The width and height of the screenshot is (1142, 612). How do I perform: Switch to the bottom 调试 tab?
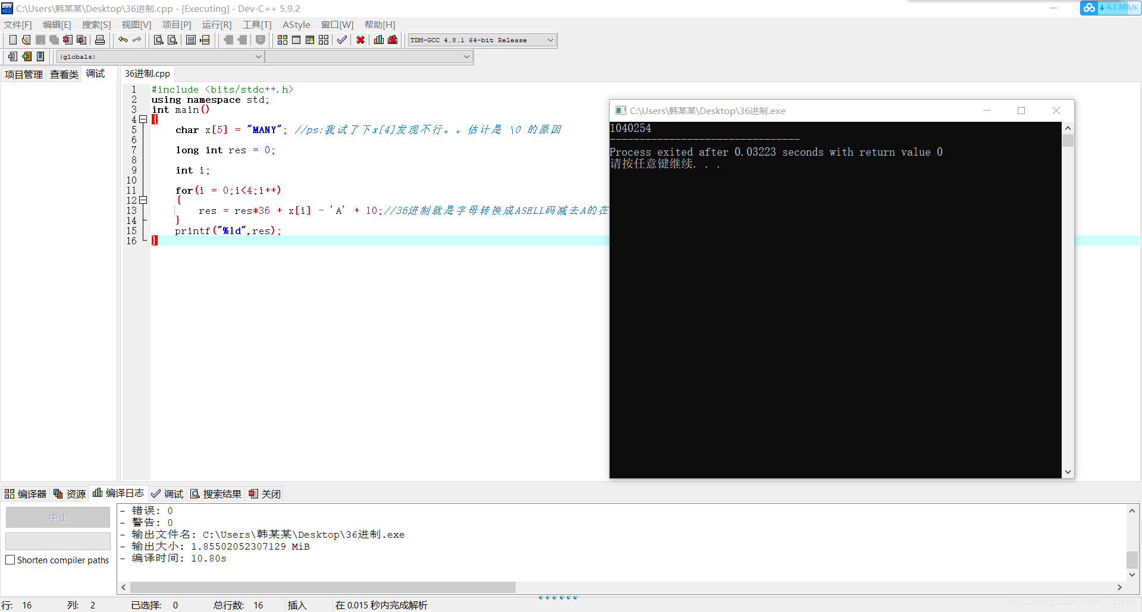167,494
